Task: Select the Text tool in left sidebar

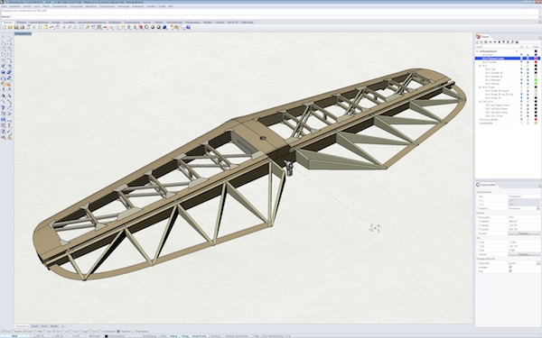Action: (3, 107)
